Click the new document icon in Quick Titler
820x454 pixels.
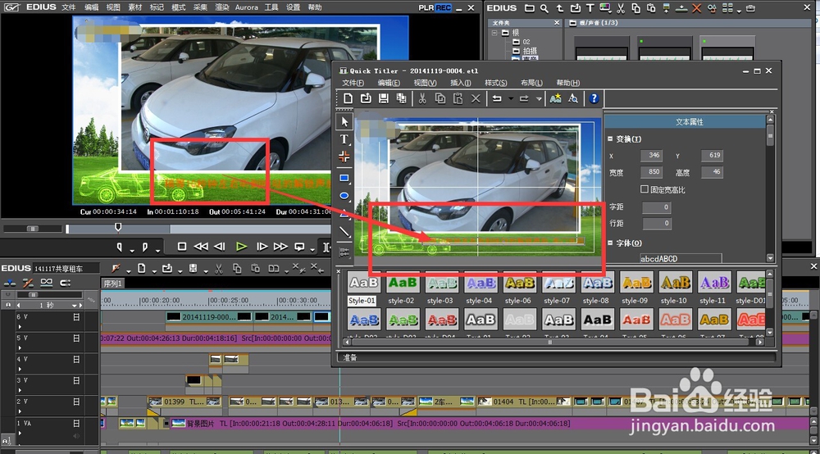(348, 98)
